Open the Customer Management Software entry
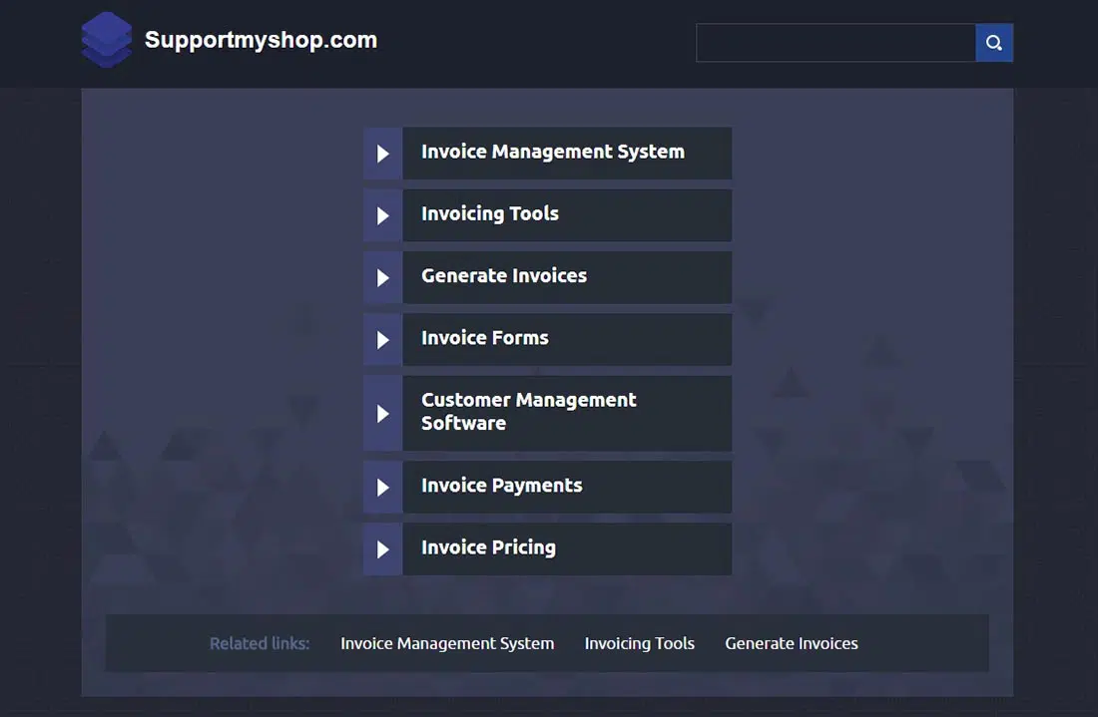The height and width of the screenshot is (717, 1098). (x=528, y=412)
